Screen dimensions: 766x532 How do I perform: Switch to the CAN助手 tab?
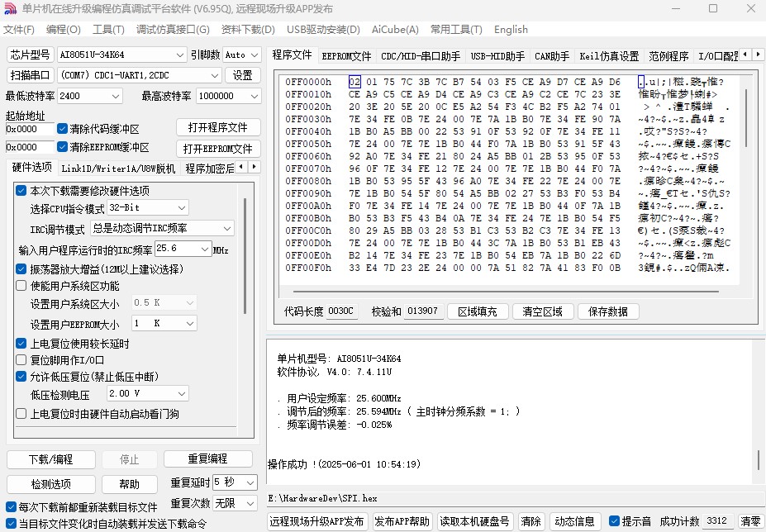tap(552, 56)
